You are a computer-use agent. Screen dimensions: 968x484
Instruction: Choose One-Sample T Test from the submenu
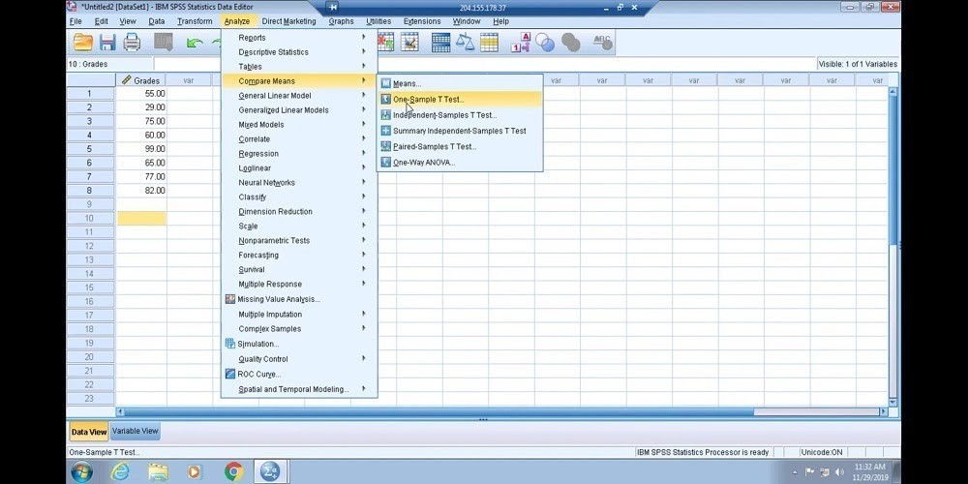pyautogui.click(x=428, y=100)
